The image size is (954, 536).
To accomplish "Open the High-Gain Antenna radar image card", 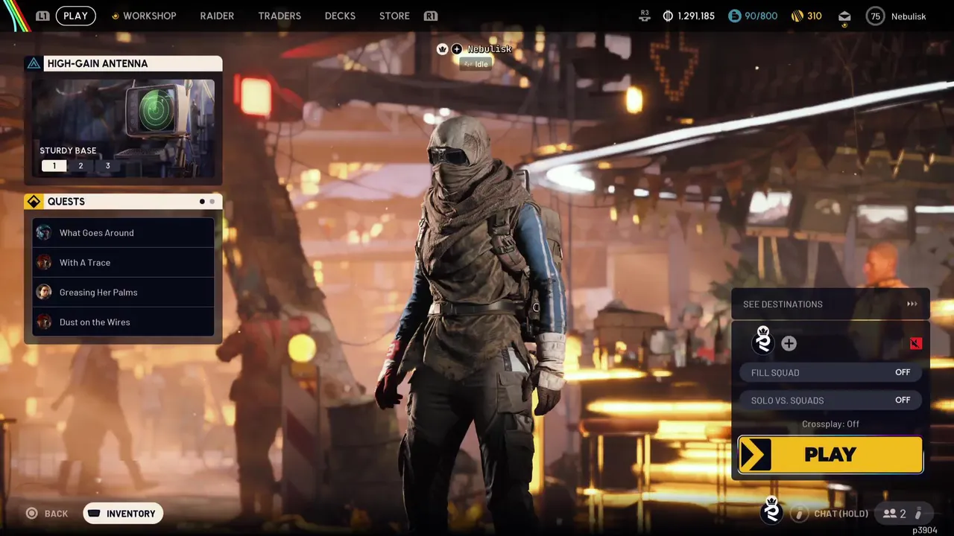I will [x=123, y=129].
